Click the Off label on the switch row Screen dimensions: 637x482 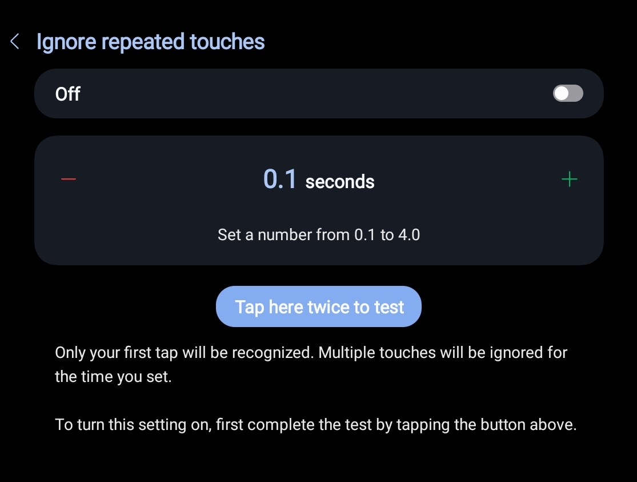click(67, 93)
